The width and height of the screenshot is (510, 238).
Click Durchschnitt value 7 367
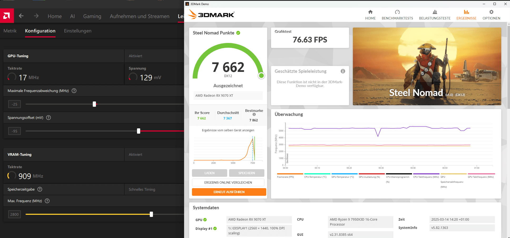coord(228,118)
